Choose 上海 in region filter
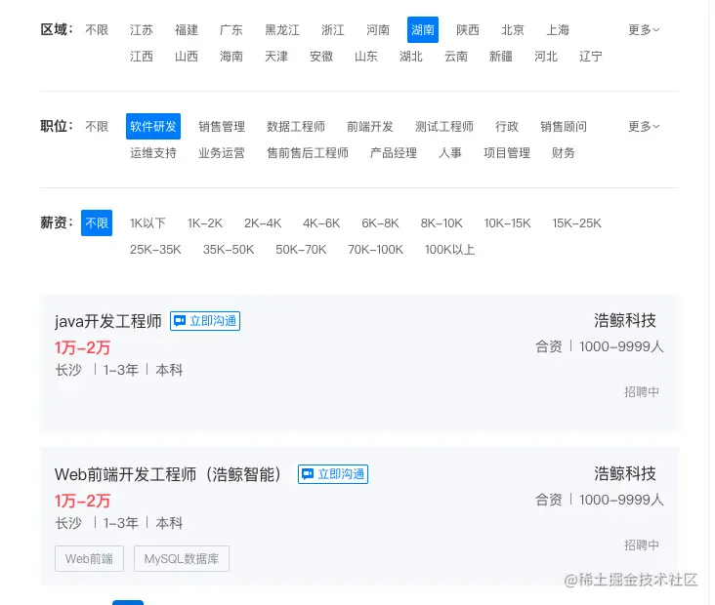 pos(558,30)
